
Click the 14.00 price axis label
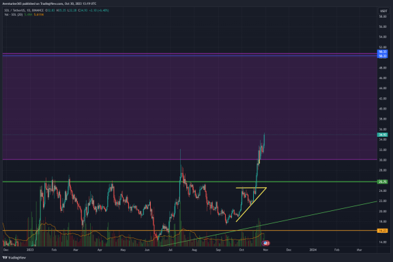coord(383,242)
